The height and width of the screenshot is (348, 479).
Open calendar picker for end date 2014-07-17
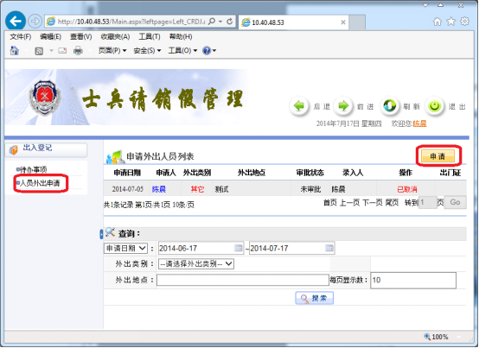click(x=329, y=248)
